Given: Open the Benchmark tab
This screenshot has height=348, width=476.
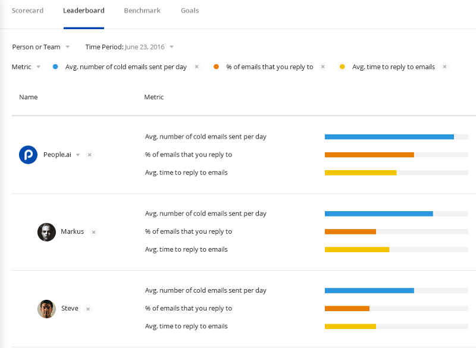Looking at the screenshot, I should point(142,11).
